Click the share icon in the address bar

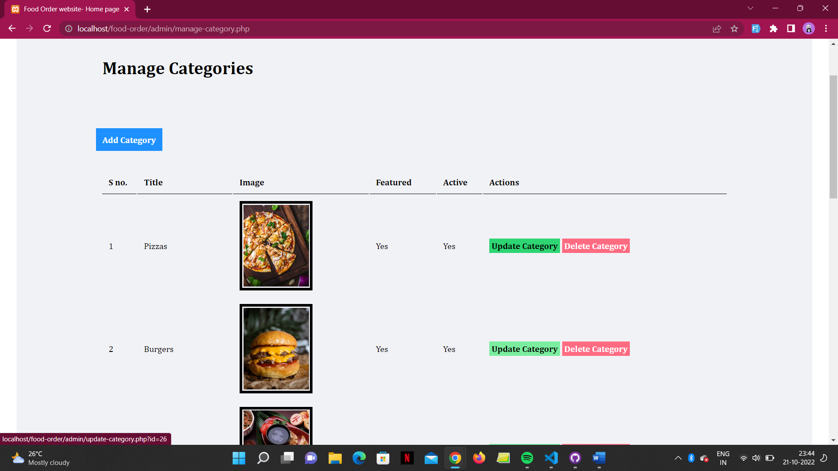click(x=717, y=29)
